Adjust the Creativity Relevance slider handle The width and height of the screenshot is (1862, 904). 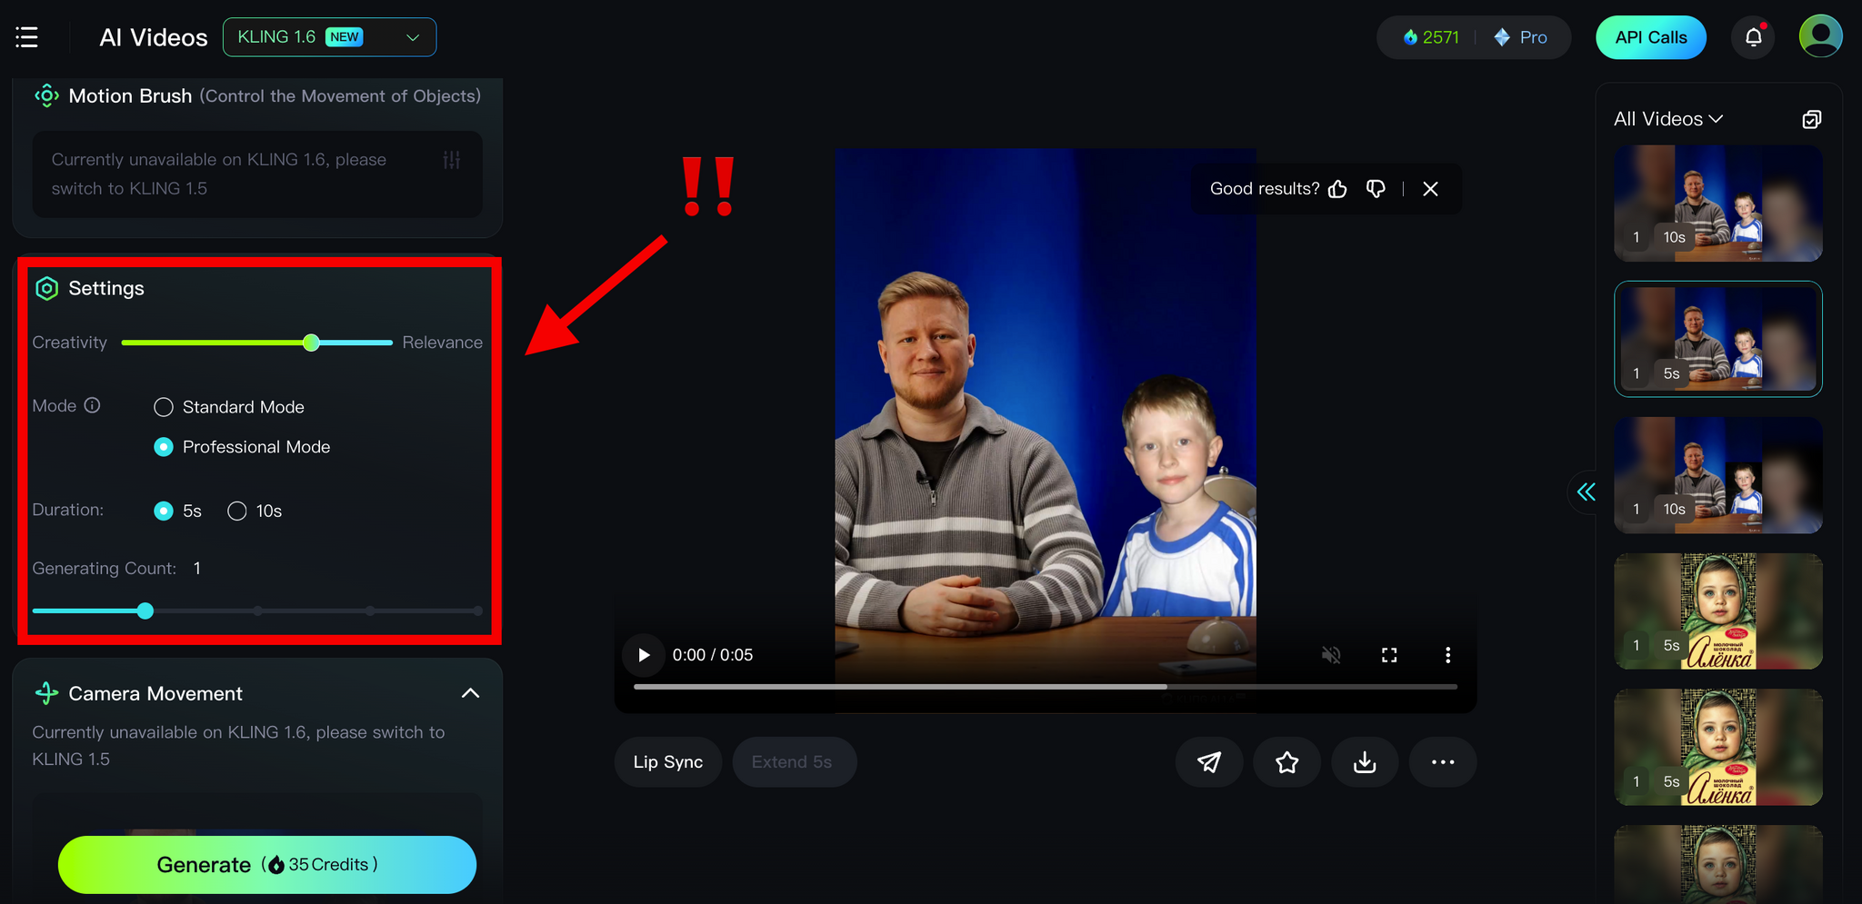[312, 343]
